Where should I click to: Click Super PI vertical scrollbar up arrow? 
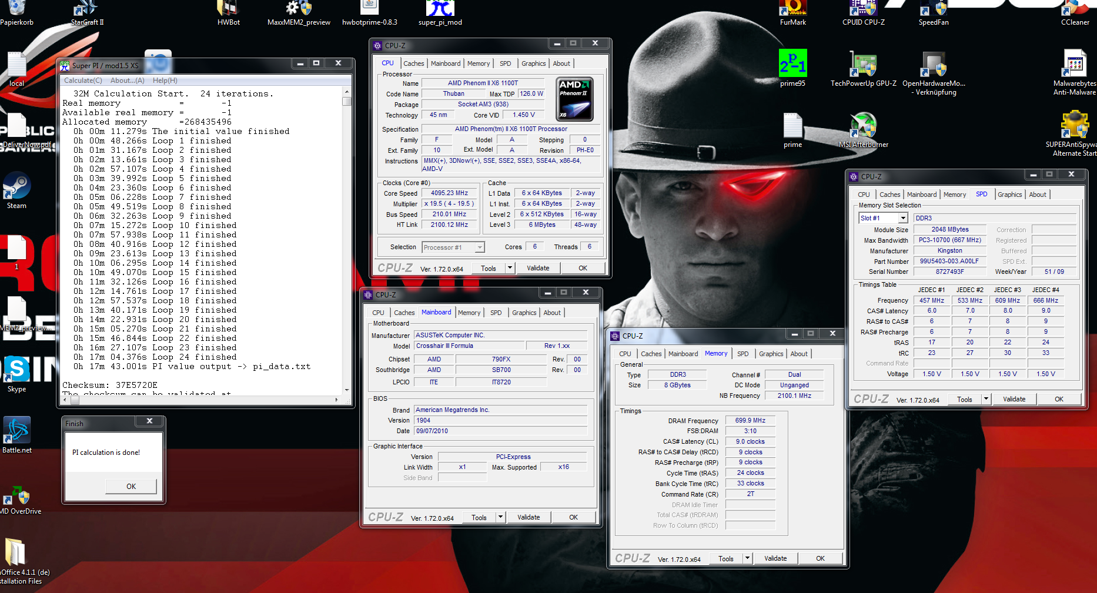coord(347,92)
